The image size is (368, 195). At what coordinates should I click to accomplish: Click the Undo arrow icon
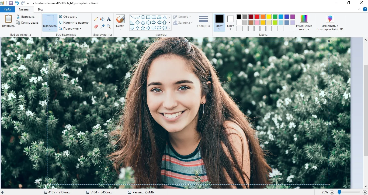(x=17, y=3)
